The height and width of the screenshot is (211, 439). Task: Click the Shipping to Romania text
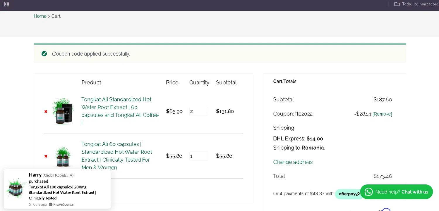(299, 148)
